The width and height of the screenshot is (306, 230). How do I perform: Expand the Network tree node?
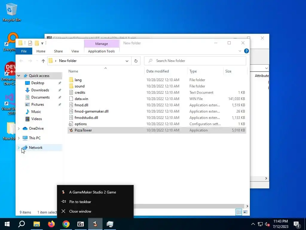(19, 148)
